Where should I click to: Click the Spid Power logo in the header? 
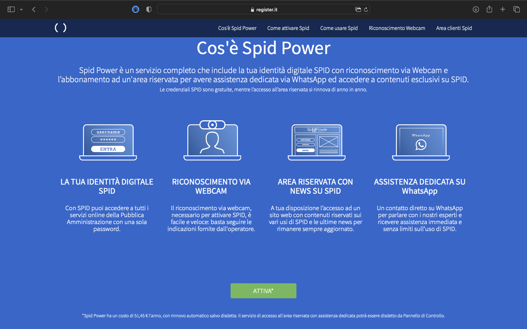tap(60, 28)
